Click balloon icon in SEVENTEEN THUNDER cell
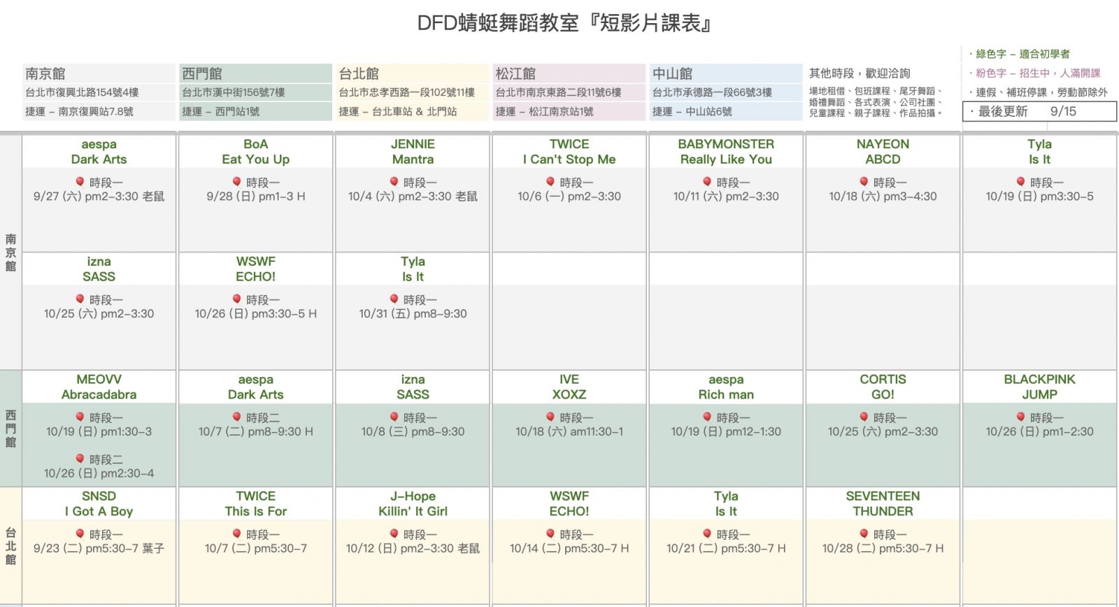1119x607 pixels. (x=864, y=534)
